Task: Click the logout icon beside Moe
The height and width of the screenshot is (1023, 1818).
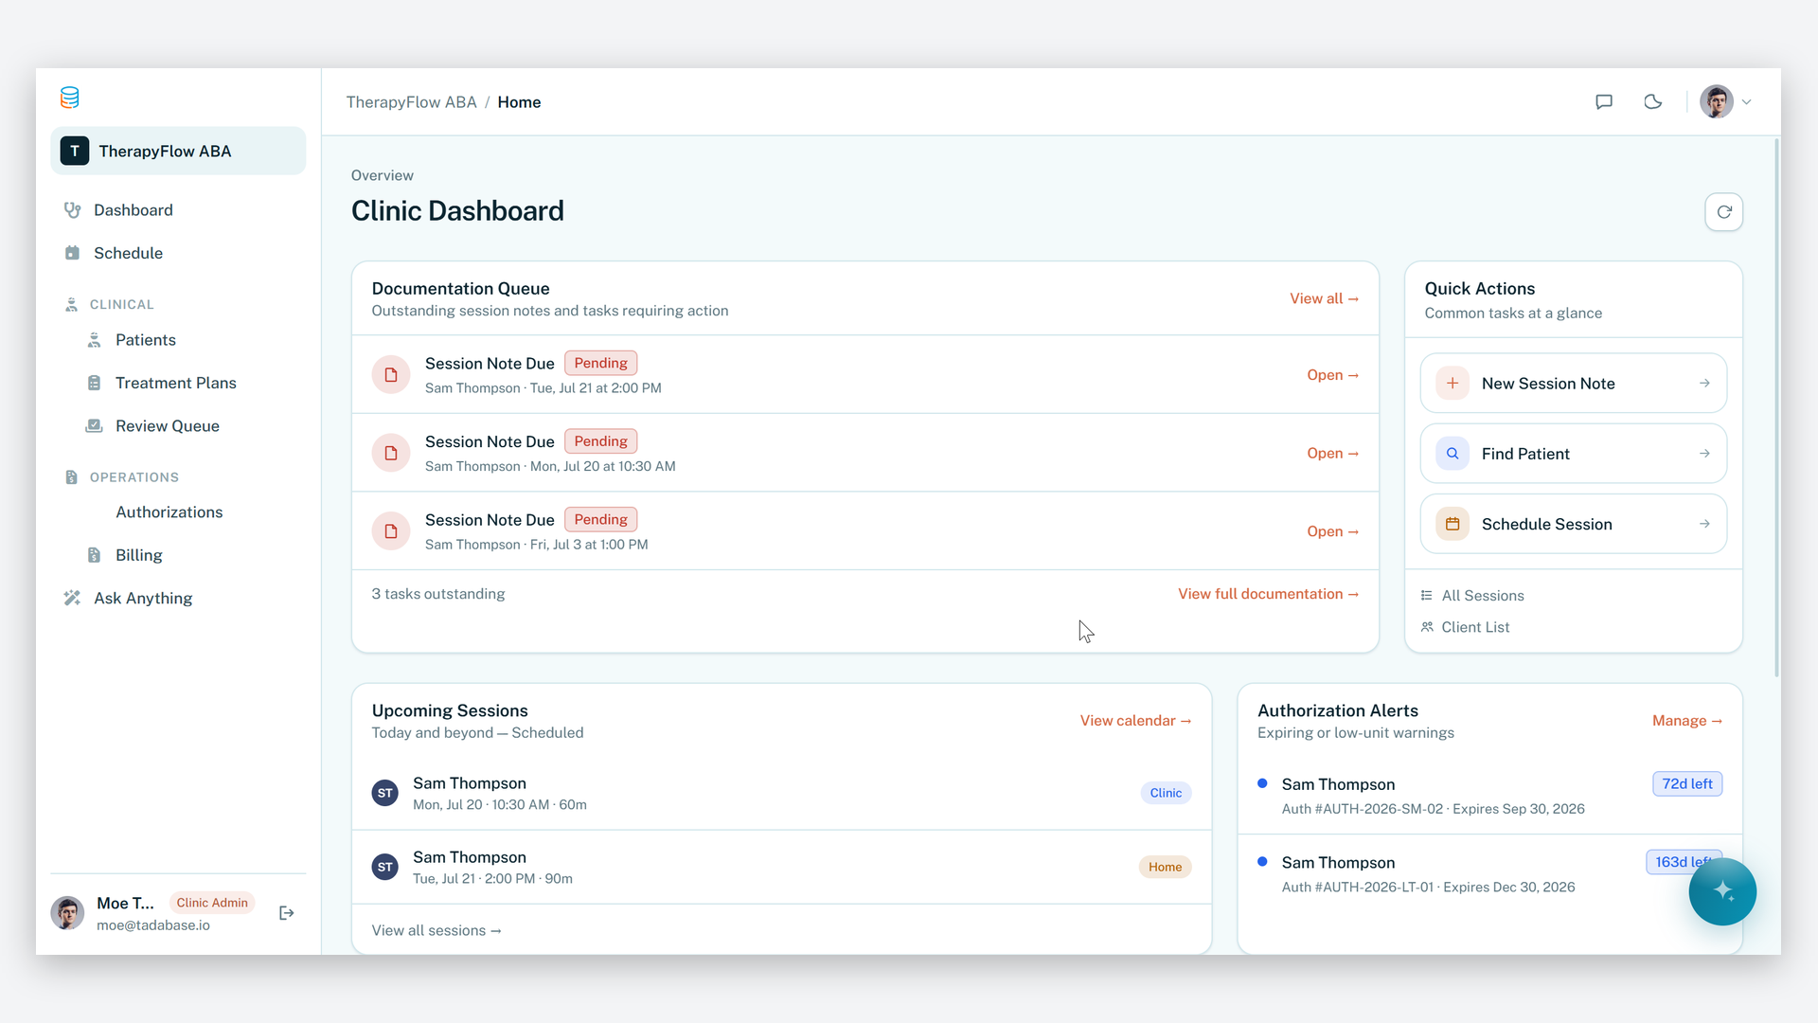Action: click(x=287, y=913)
